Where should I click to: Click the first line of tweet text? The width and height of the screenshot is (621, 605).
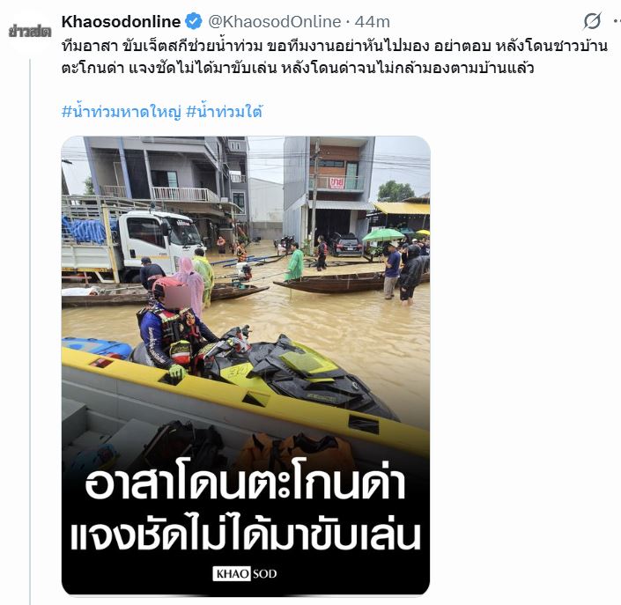coord(334,47)
